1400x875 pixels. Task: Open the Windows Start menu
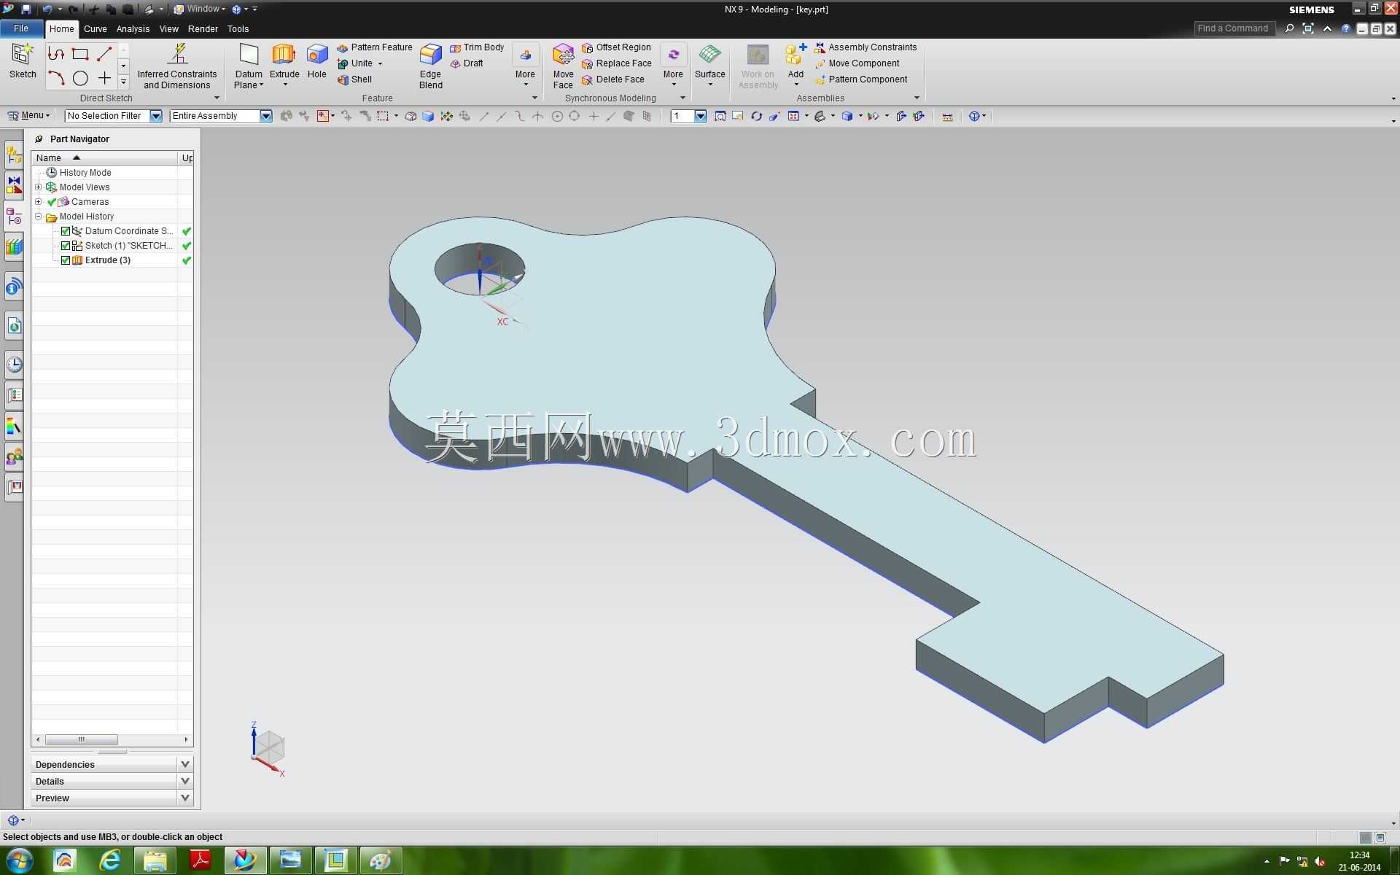[x=19, y=861]
